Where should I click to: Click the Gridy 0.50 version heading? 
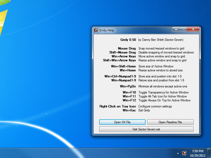(x=128, y=40)
